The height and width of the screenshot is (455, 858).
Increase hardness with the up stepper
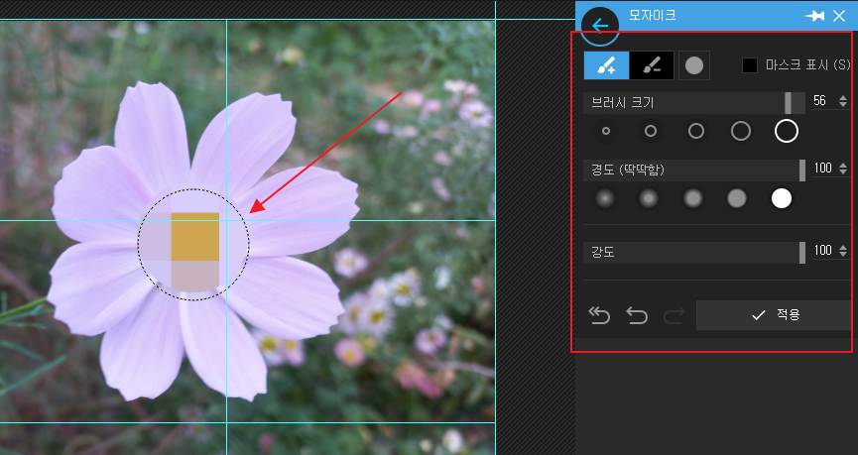843,165
